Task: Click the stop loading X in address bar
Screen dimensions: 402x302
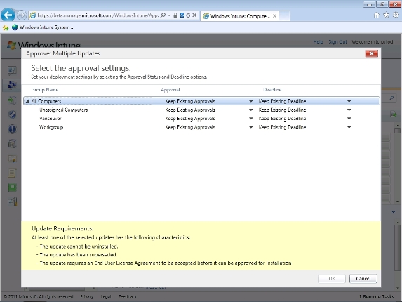Action: pyautogui.click(x=194, y=15)
